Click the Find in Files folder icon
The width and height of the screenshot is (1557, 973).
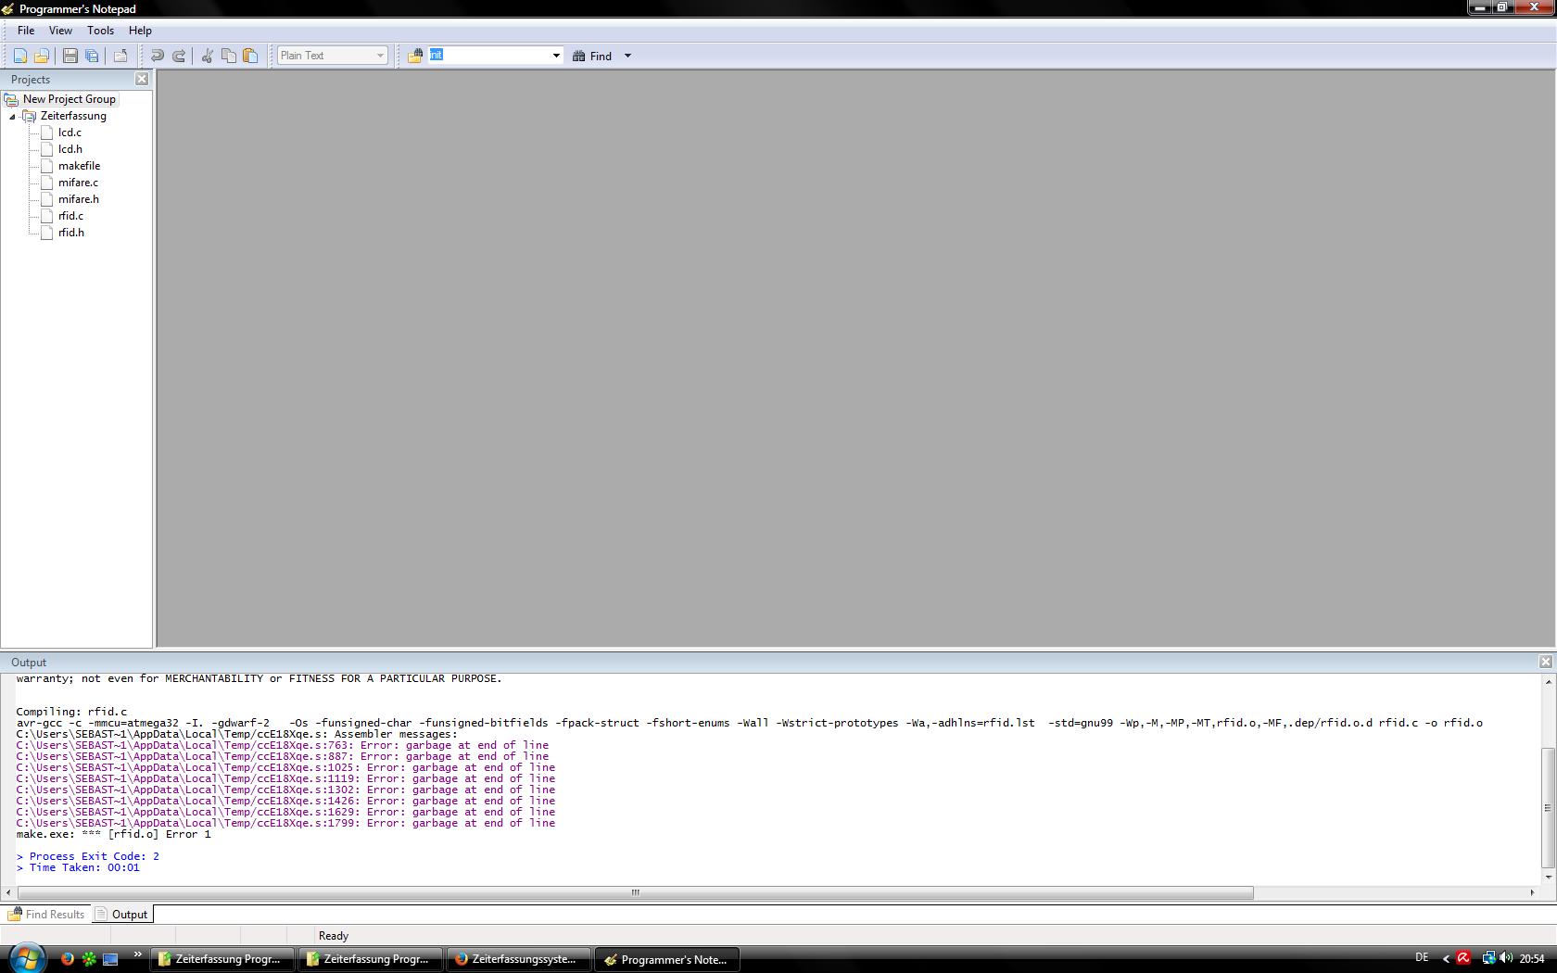point(415,56)
